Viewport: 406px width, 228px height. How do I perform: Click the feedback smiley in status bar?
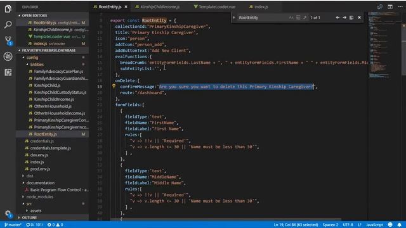click(390, 225)
